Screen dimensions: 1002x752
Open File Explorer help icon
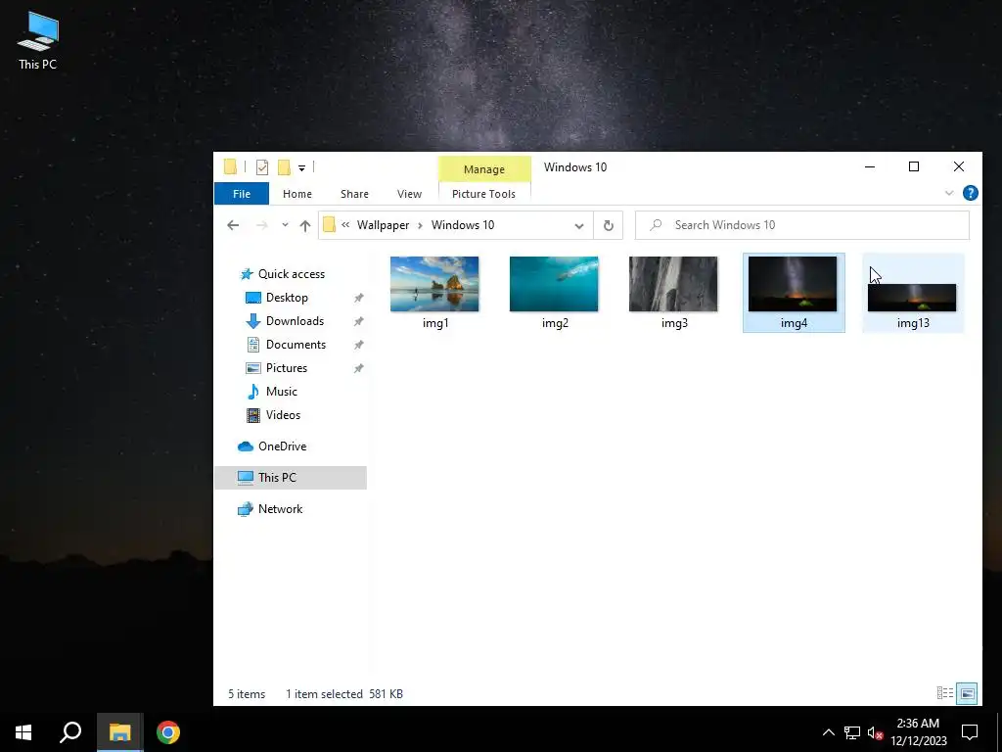[970, 193]
